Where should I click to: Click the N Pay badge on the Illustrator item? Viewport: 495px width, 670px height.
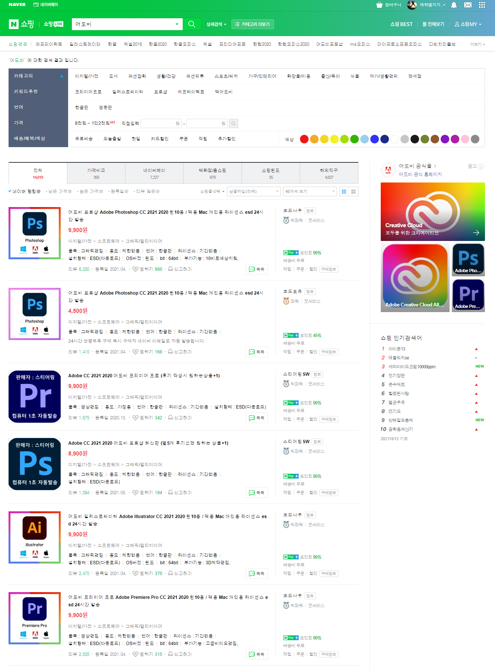[291, 557]
